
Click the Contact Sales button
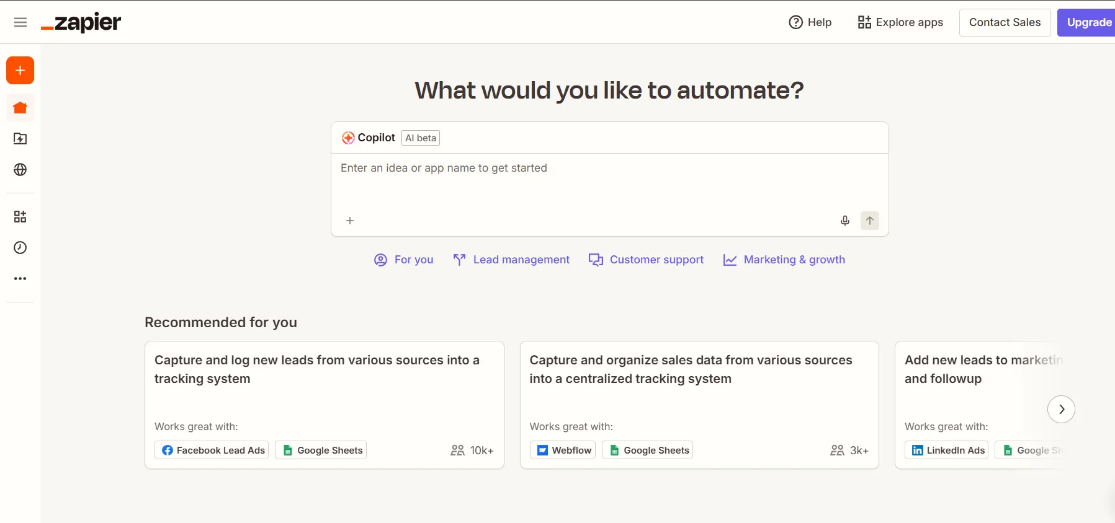[x=1005, y=22]
